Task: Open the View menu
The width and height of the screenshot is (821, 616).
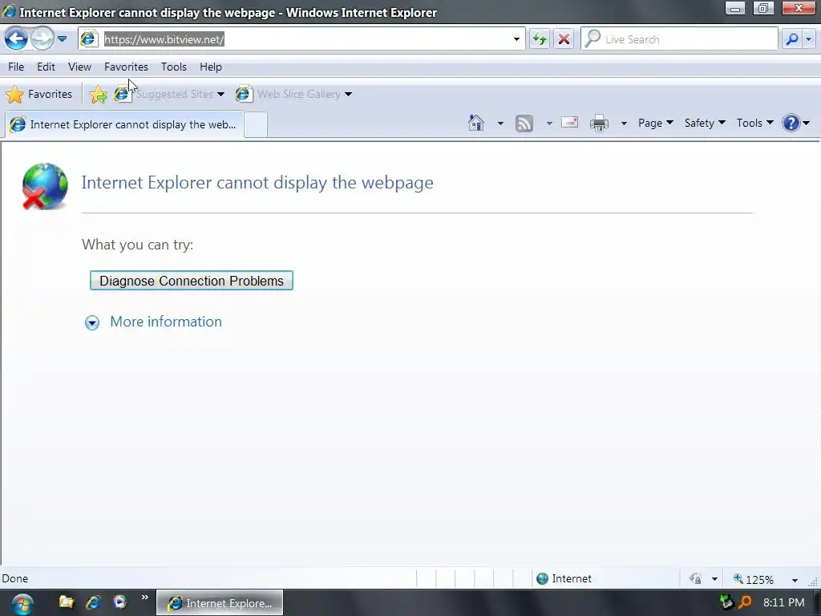Action: click(79, 67)
